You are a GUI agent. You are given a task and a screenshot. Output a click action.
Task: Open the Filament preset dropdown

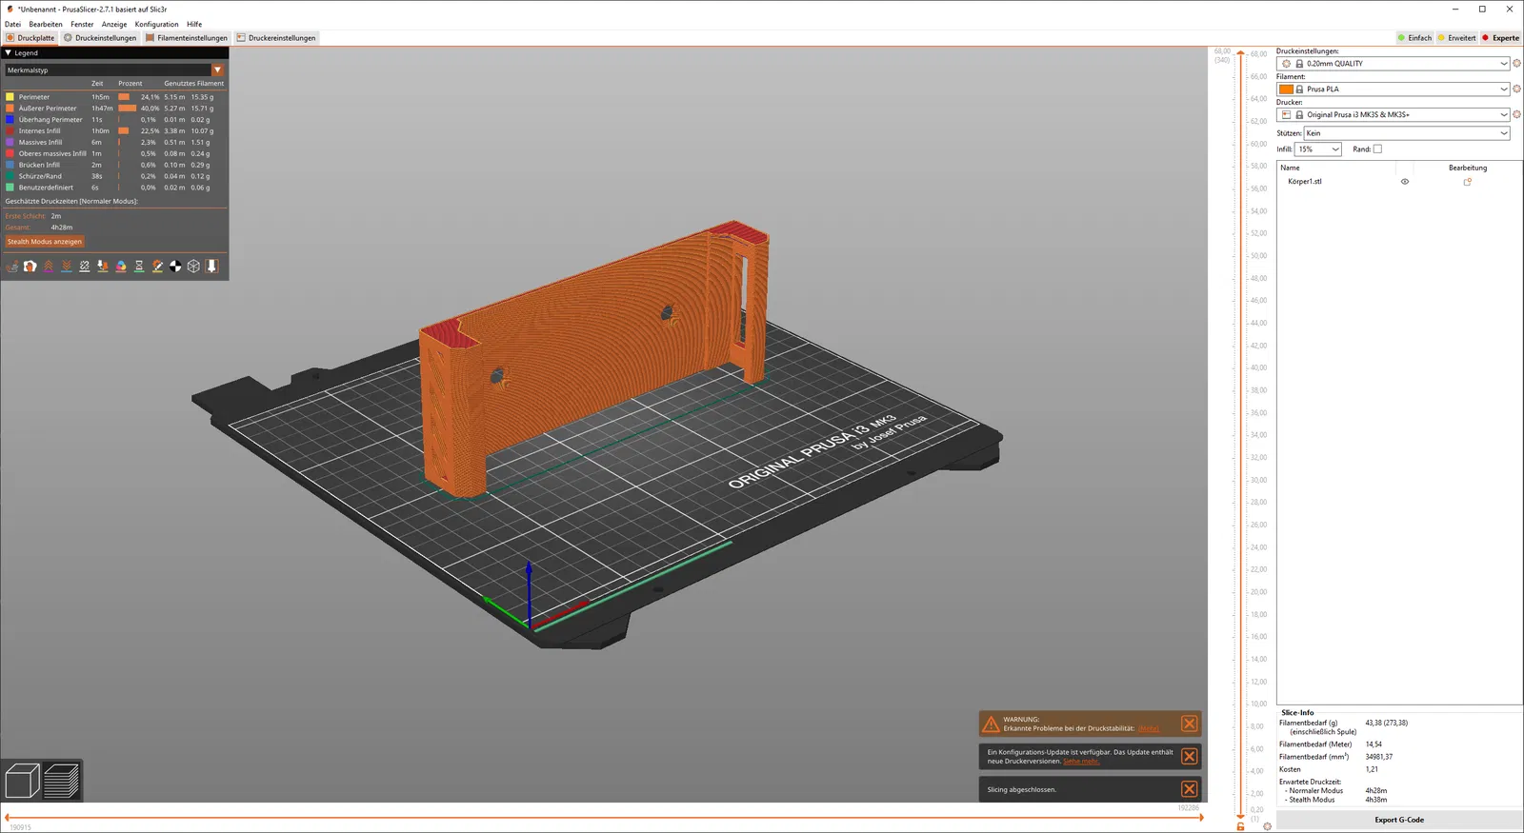click(1394, 89)
